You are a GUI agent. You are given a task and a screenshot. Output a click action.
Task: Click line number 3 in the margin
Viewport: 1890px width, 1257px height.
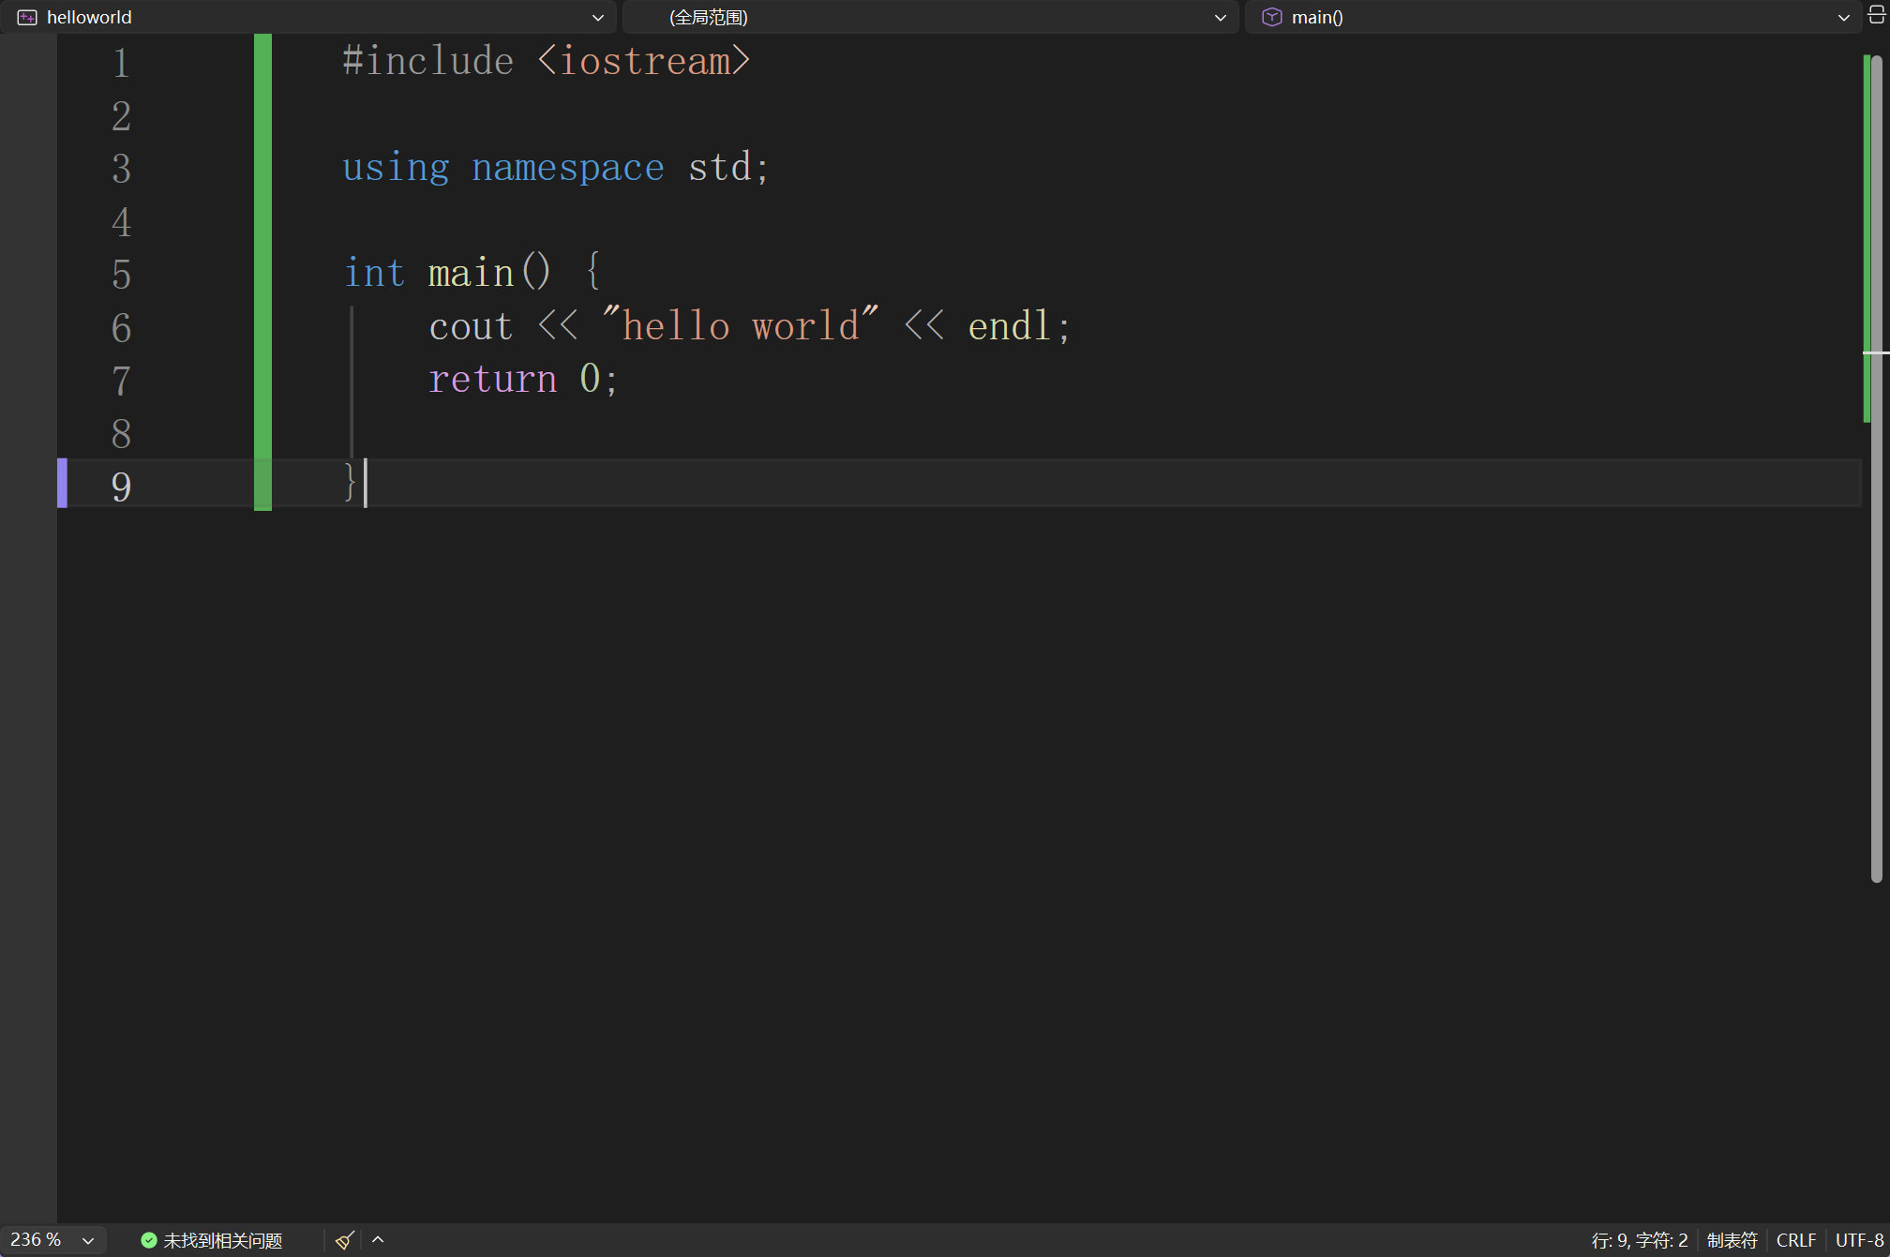pyautogui.click(x=121, y=169)
